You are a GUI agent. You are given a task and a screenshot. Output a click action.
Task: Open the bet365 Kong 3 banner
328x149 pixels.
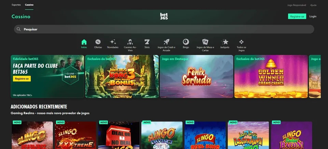(122, 77)
